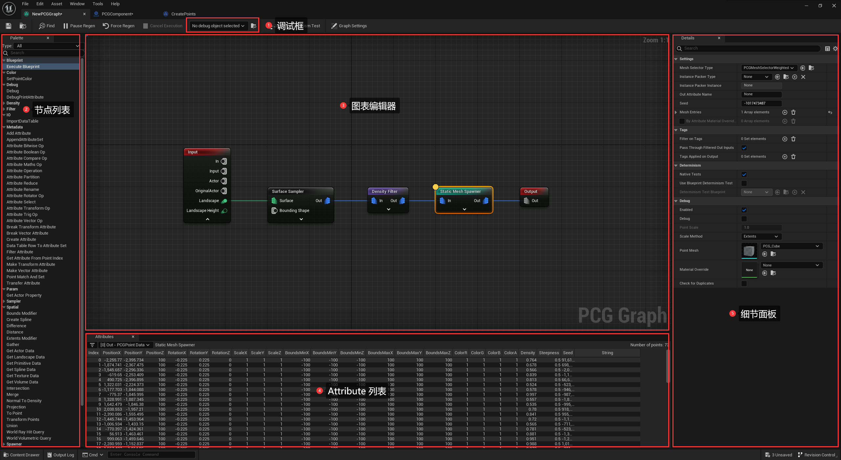
Task: Add an element to Mesh Entries array
Action: coord(785,112)
